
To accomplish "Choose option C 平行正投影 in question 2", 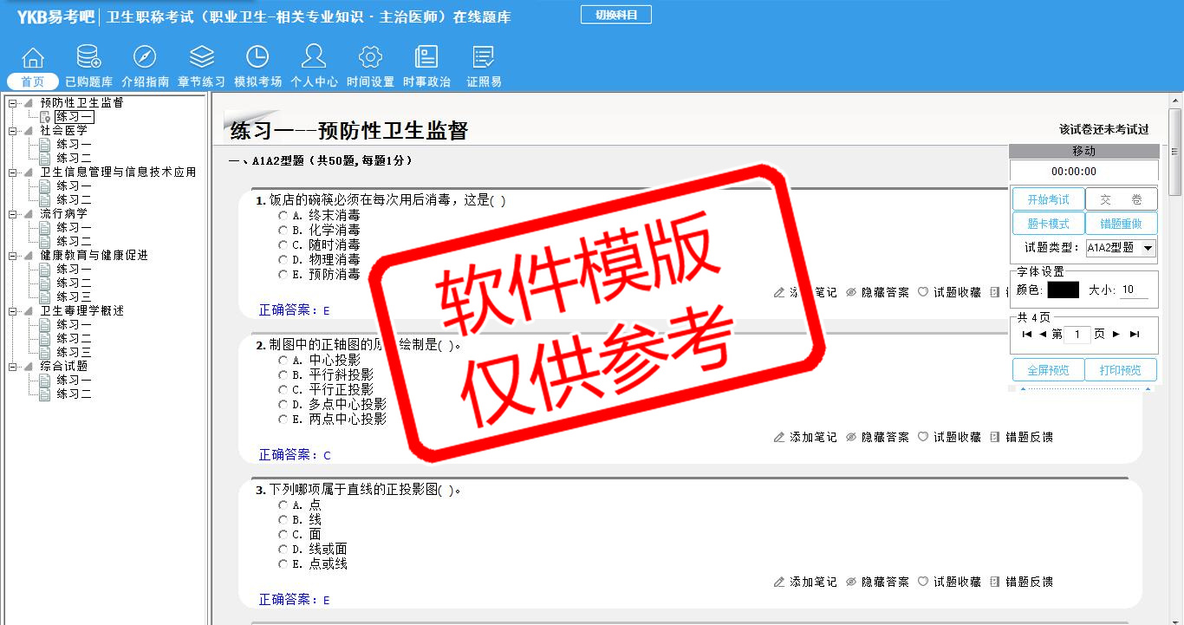I will click(x=283, y=390).
